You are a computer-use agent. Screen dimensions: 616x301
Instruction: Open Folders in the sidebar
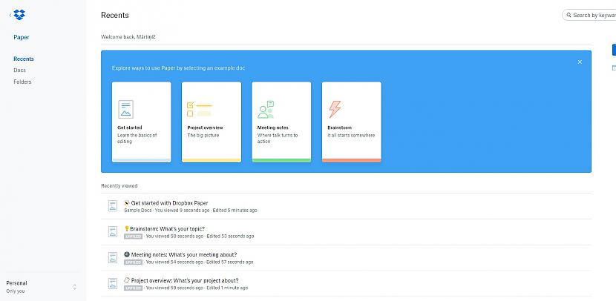coord(22,82)
